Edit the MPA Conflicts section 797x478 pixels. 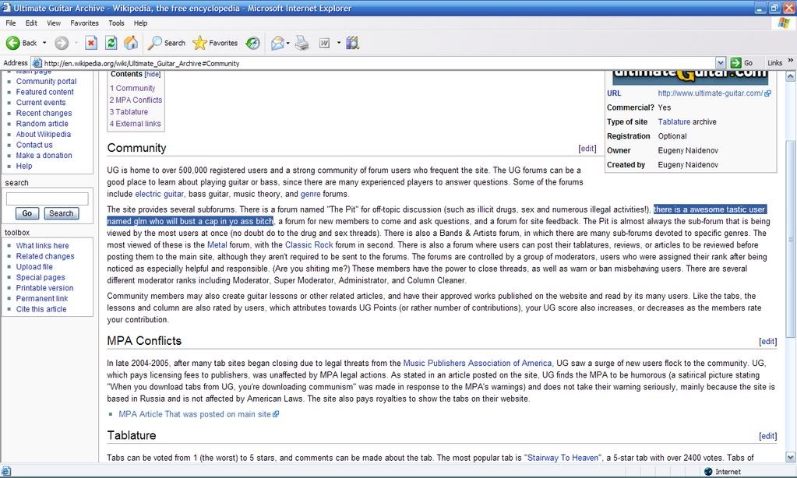point(767,341)
